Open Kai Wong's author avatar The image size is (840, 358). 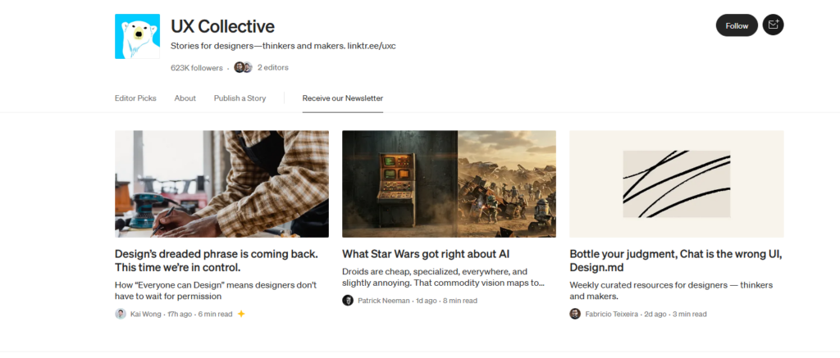pyautogui.click(x=121, y=314)
